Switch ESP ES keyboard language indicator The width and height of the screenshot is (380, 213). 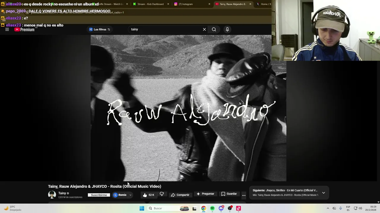348,208
